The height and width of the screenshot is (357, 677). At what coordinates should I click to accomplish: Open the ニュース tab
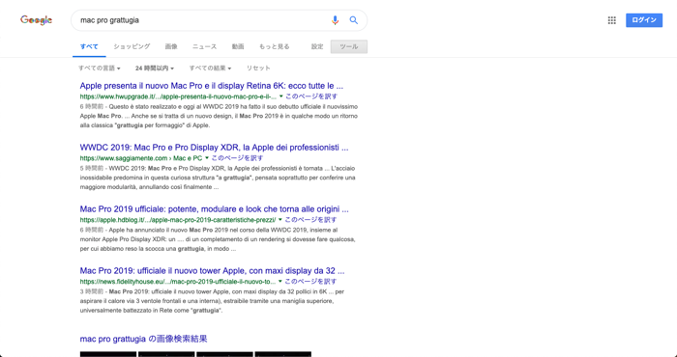pos(205,46)
